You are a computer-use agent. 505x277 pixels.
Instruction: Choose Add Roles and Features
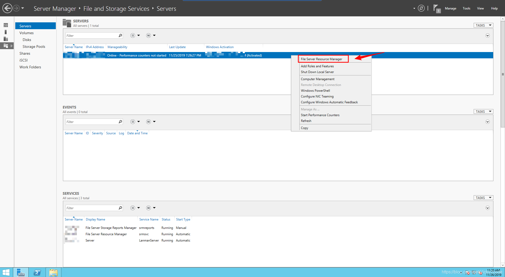point(317,66)
